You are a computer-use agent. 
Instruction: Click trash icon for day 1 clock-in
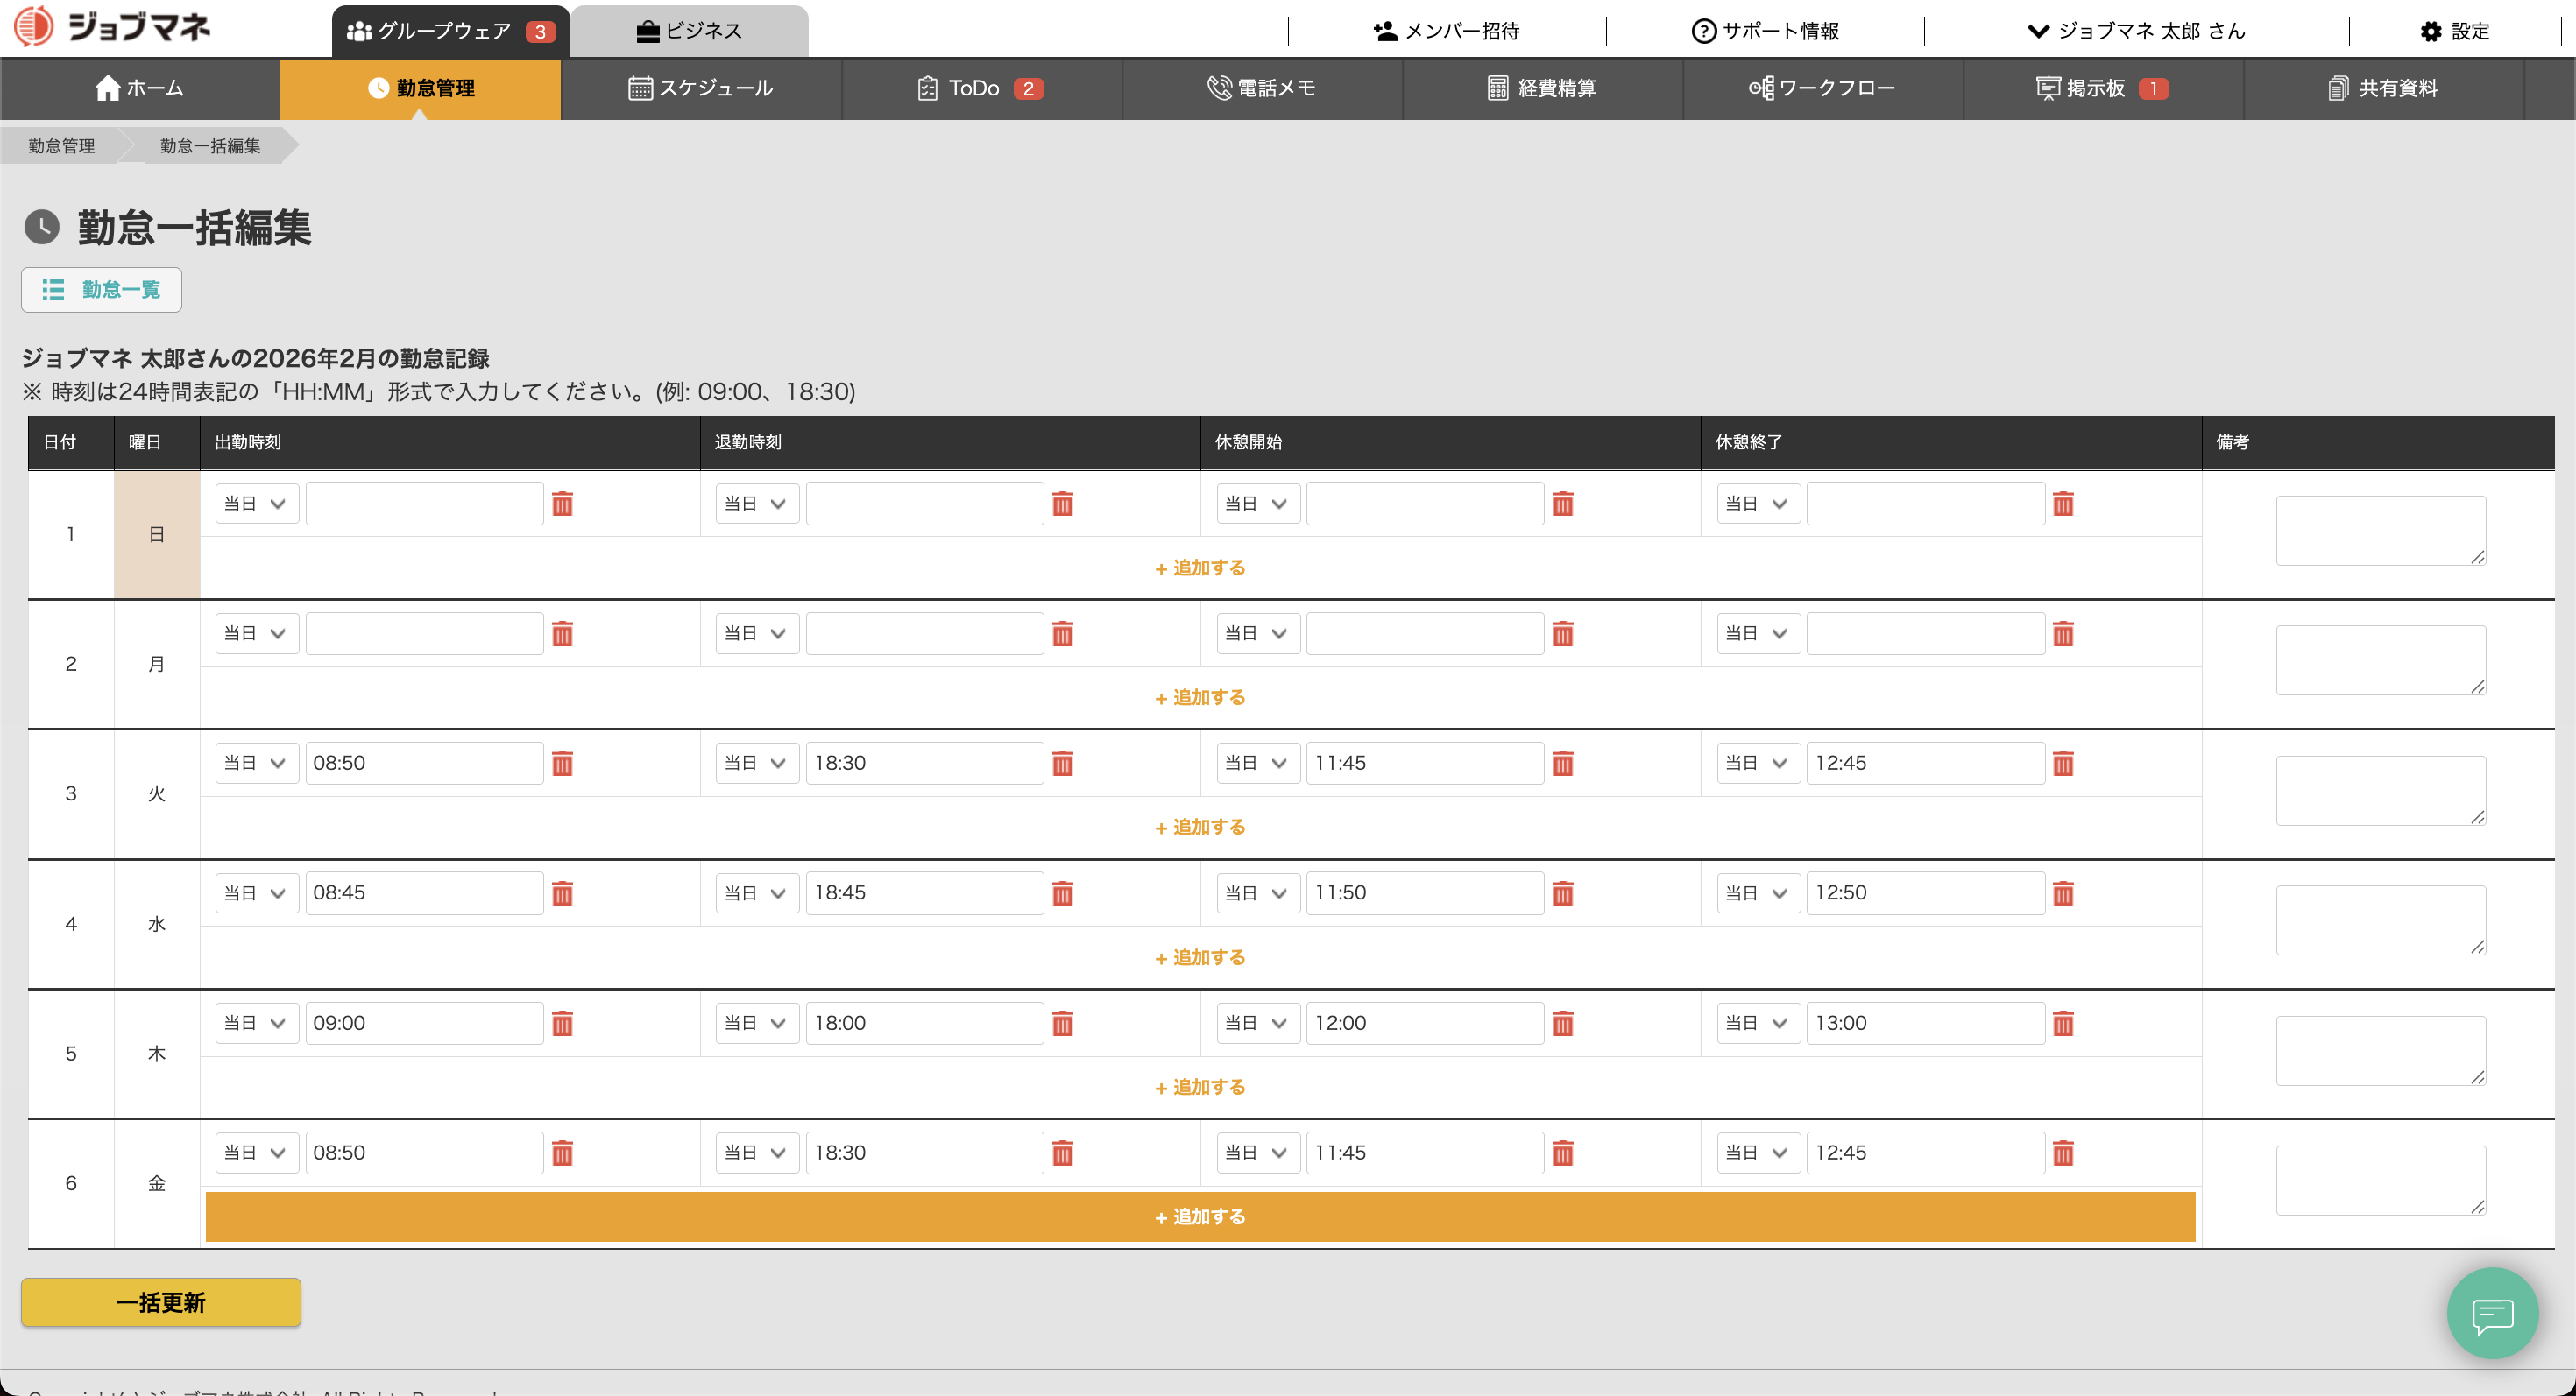tap(562, 504)
